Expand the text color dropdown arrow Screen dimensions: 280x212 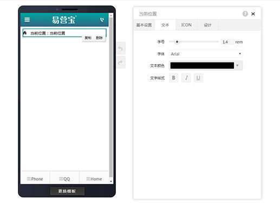[238, 65]
